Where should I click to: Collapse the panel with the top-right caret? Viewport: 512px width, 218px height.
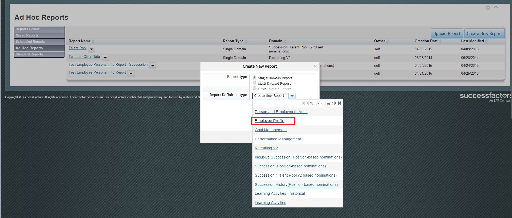(x=496, y=7)
